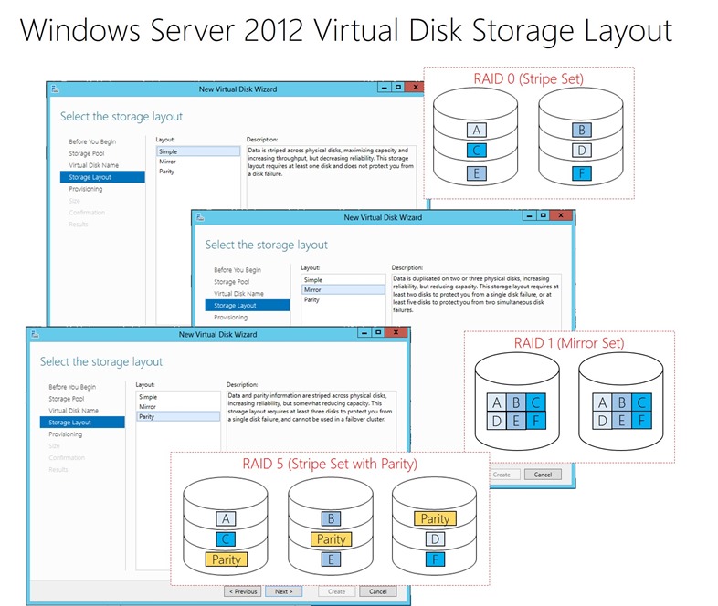The image size is (718, 606).
Task: Click block B in RAID 0 diagram
Action: pyautogui.click(x=582, y=130)
